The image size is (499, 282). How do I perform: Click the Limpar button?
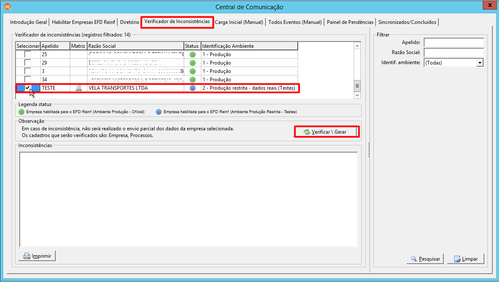(466, 259)
